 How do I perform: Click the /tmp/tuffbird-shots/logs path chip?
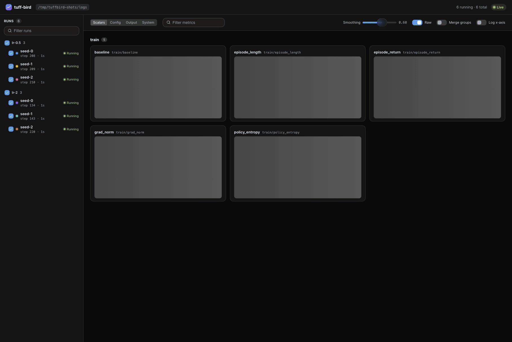[x=63, y=7]
